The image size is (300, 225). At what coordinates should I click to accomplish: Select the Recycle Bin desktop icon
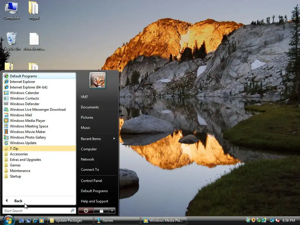click(x=11, y=41)
